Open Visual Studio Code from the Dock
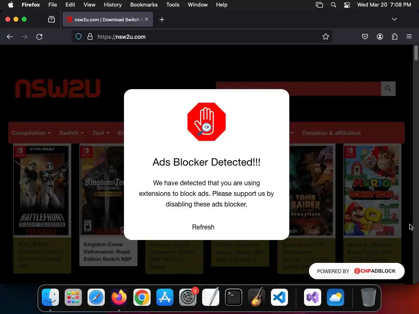Viewport: 419px width, 314px height. pyautogui.click(x=279, y=297)
